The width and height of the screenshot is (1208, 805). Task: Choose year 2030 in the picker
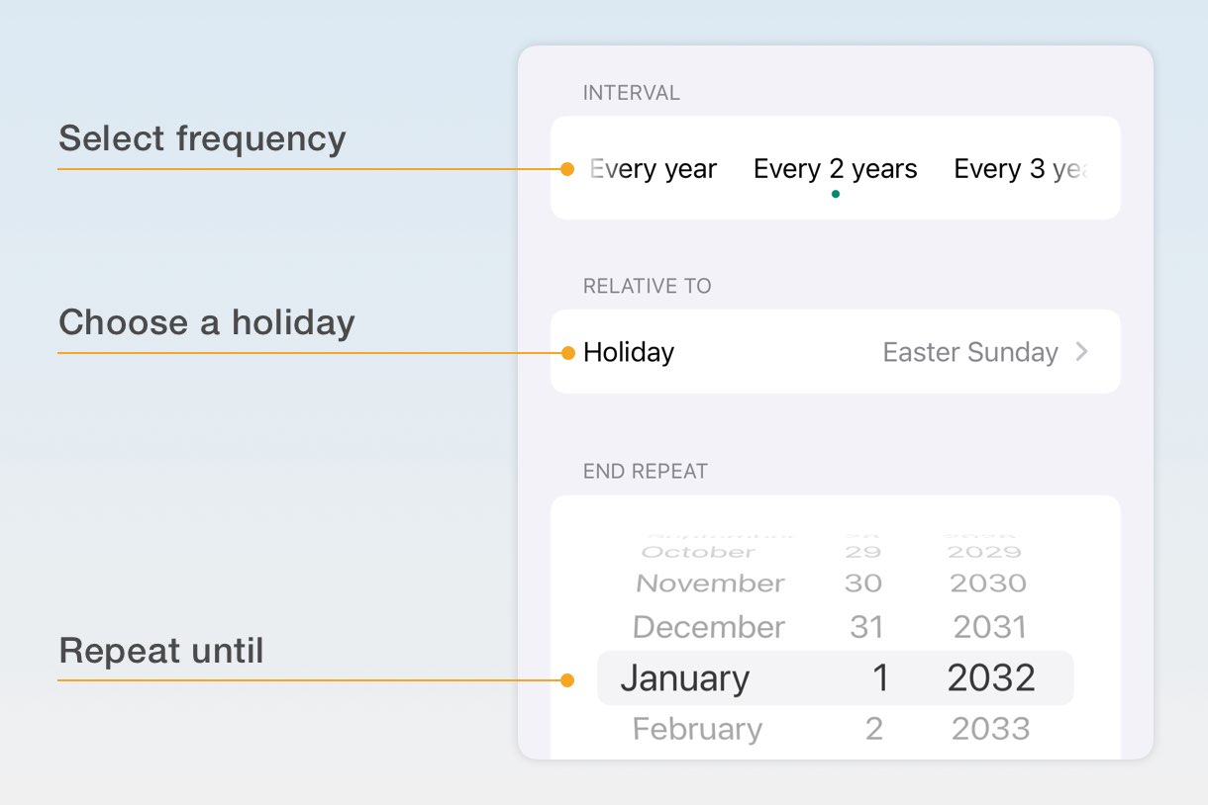point(988,583)
